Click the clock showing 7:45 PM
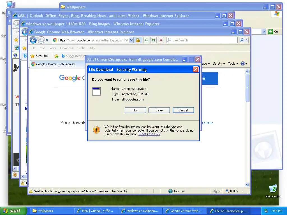Image resolution: width=287 pixels, height=215 pixels. 277,211
